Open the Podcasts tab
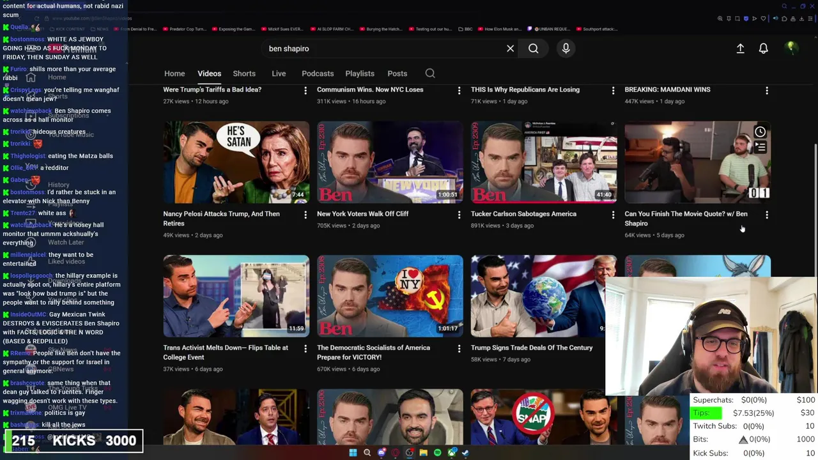Image resolution: width=818 pixels, height=460 pixels. click(318, 73)
